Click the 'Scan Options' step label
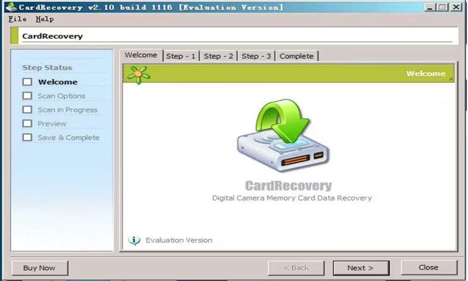The image size is (468, 281). pos(62,96)
